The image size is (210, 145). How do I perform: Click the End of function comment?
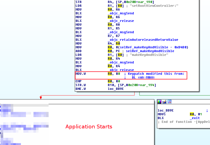[x=184, y=122]
